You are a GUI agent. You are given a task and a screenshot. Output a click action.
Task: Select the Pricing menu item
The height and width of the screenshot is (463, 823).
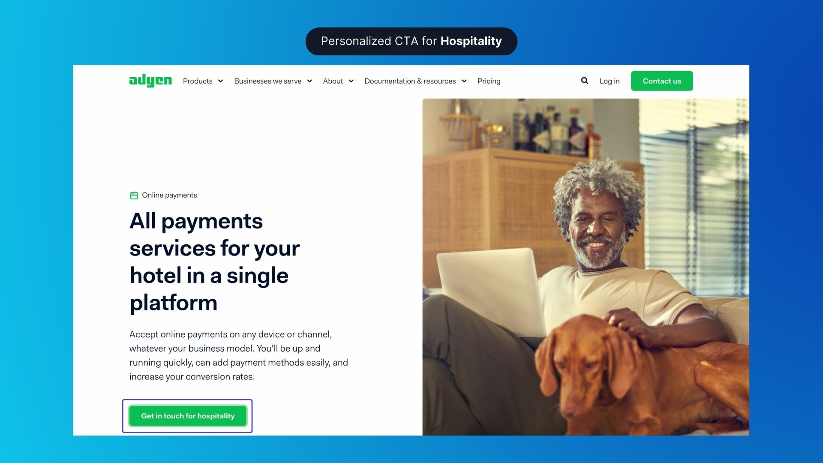pos(488,81)
